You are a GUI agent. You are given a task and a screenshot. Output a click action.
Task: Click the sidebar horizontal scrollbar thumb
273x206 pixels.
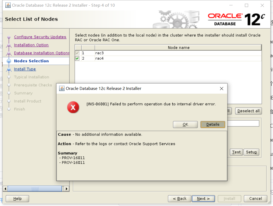pos(35,189)
